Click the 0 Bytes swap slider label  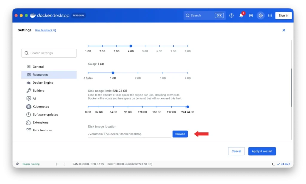88,78
